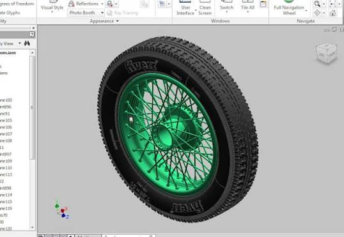
Task: Click the Ray Tracing button
Action: click(x=122, y=13)
